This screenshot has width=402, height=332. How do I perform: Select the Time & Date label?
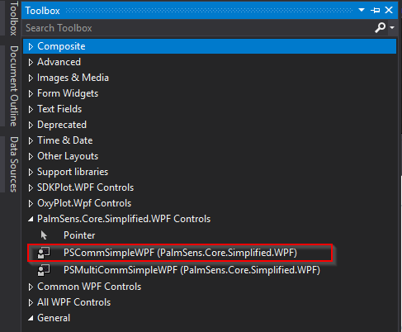point(65,140)
